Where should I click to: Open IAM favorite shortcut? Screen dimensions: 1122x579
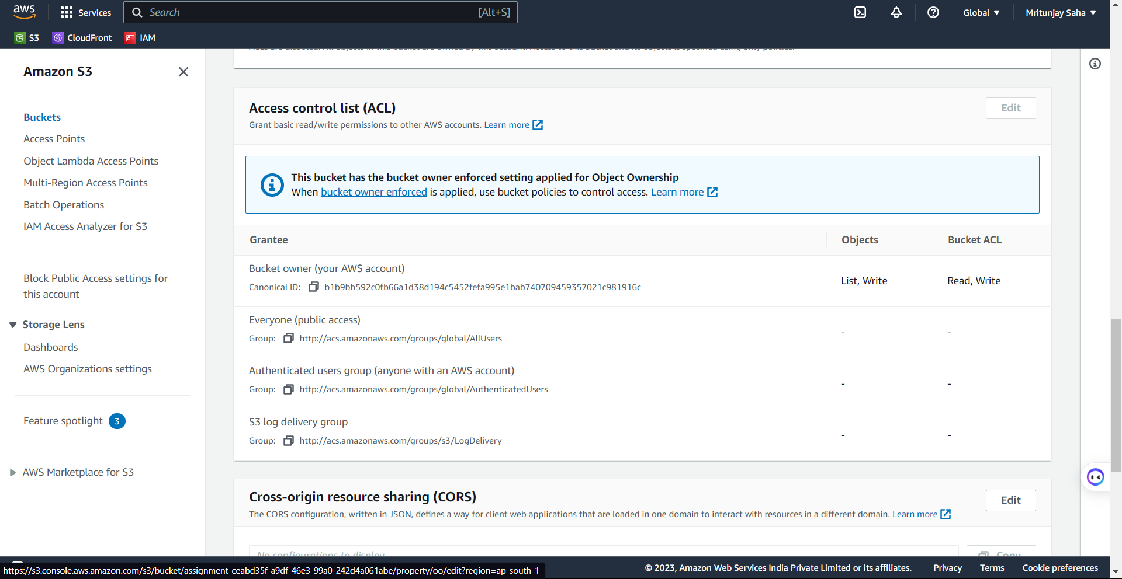click(140, 38)
